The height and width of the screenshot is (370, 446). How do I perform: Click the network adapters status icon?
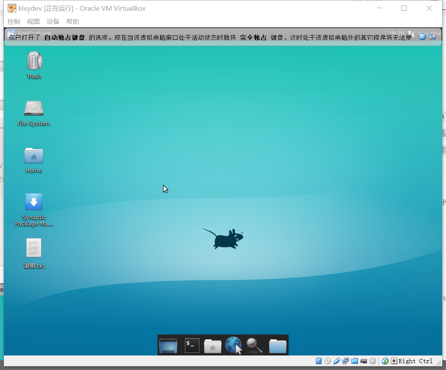click(345, 361)
